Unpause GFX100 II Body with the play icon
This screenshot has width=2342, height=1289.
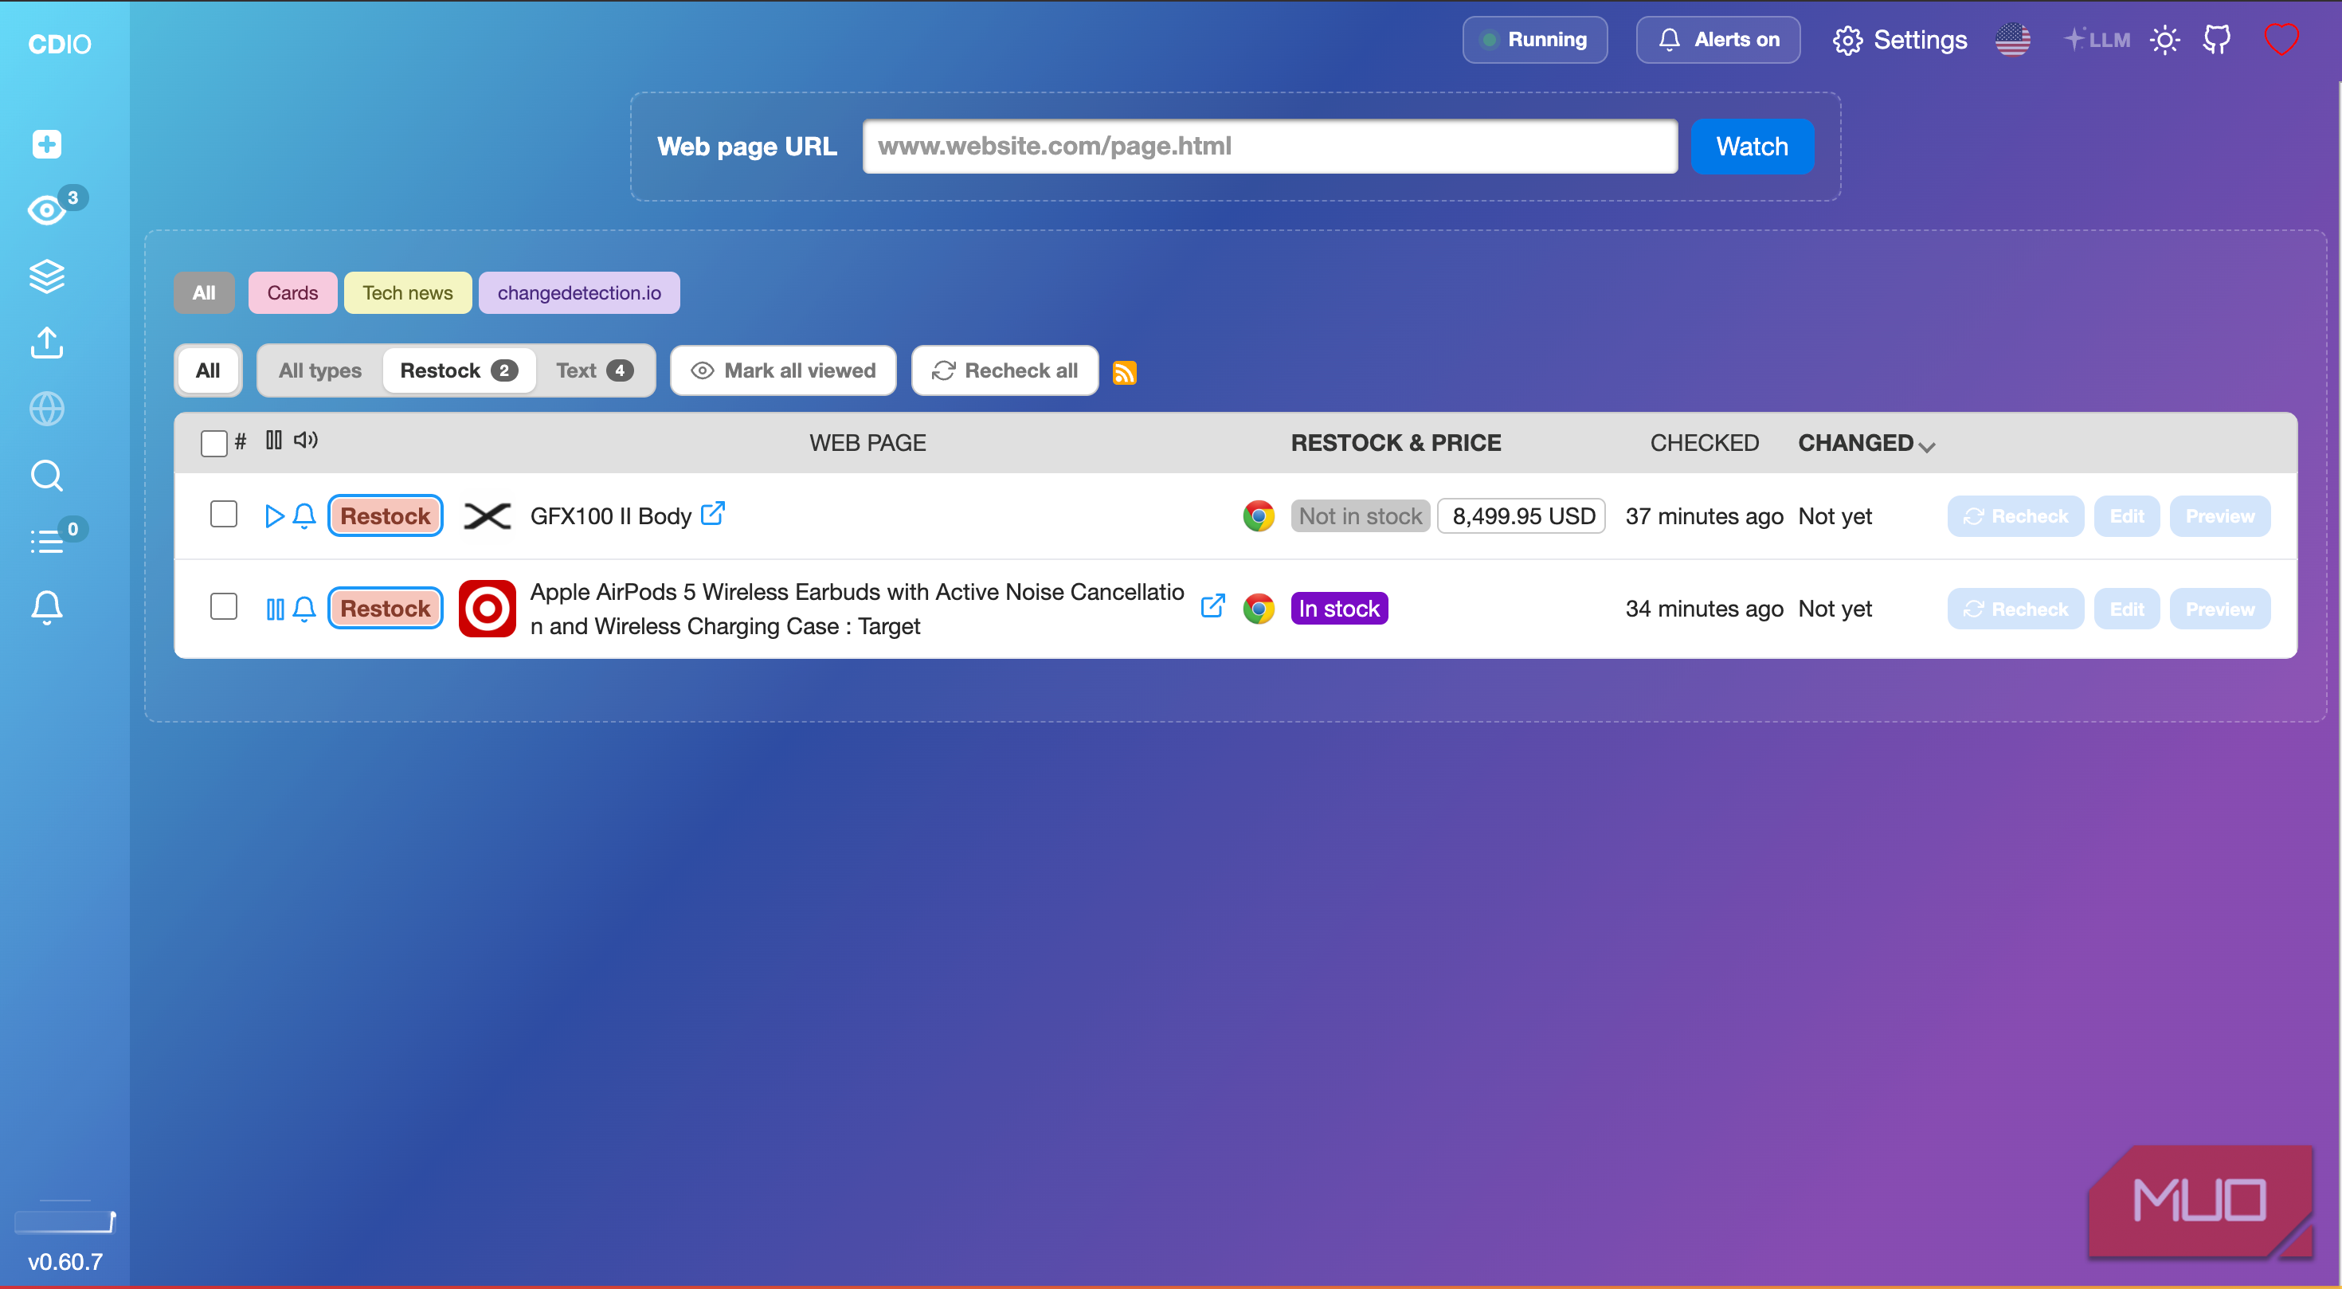pos(274,516)
